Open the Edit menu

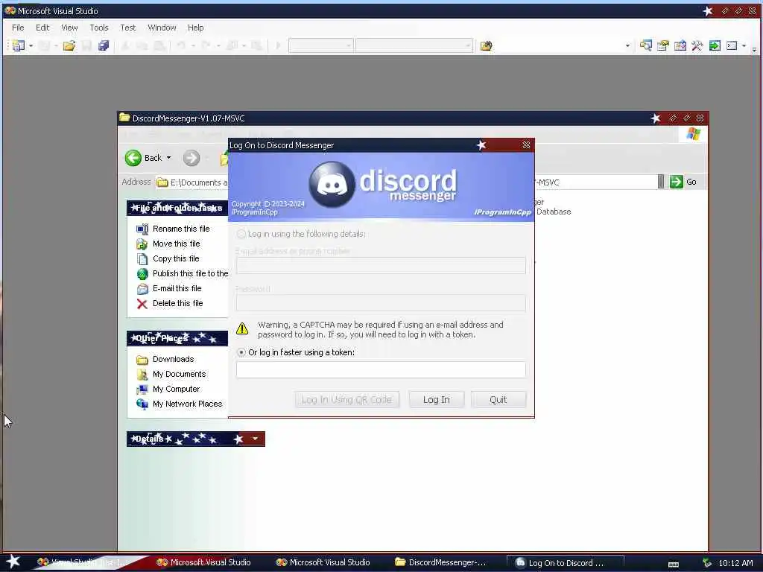pos(42,28)
